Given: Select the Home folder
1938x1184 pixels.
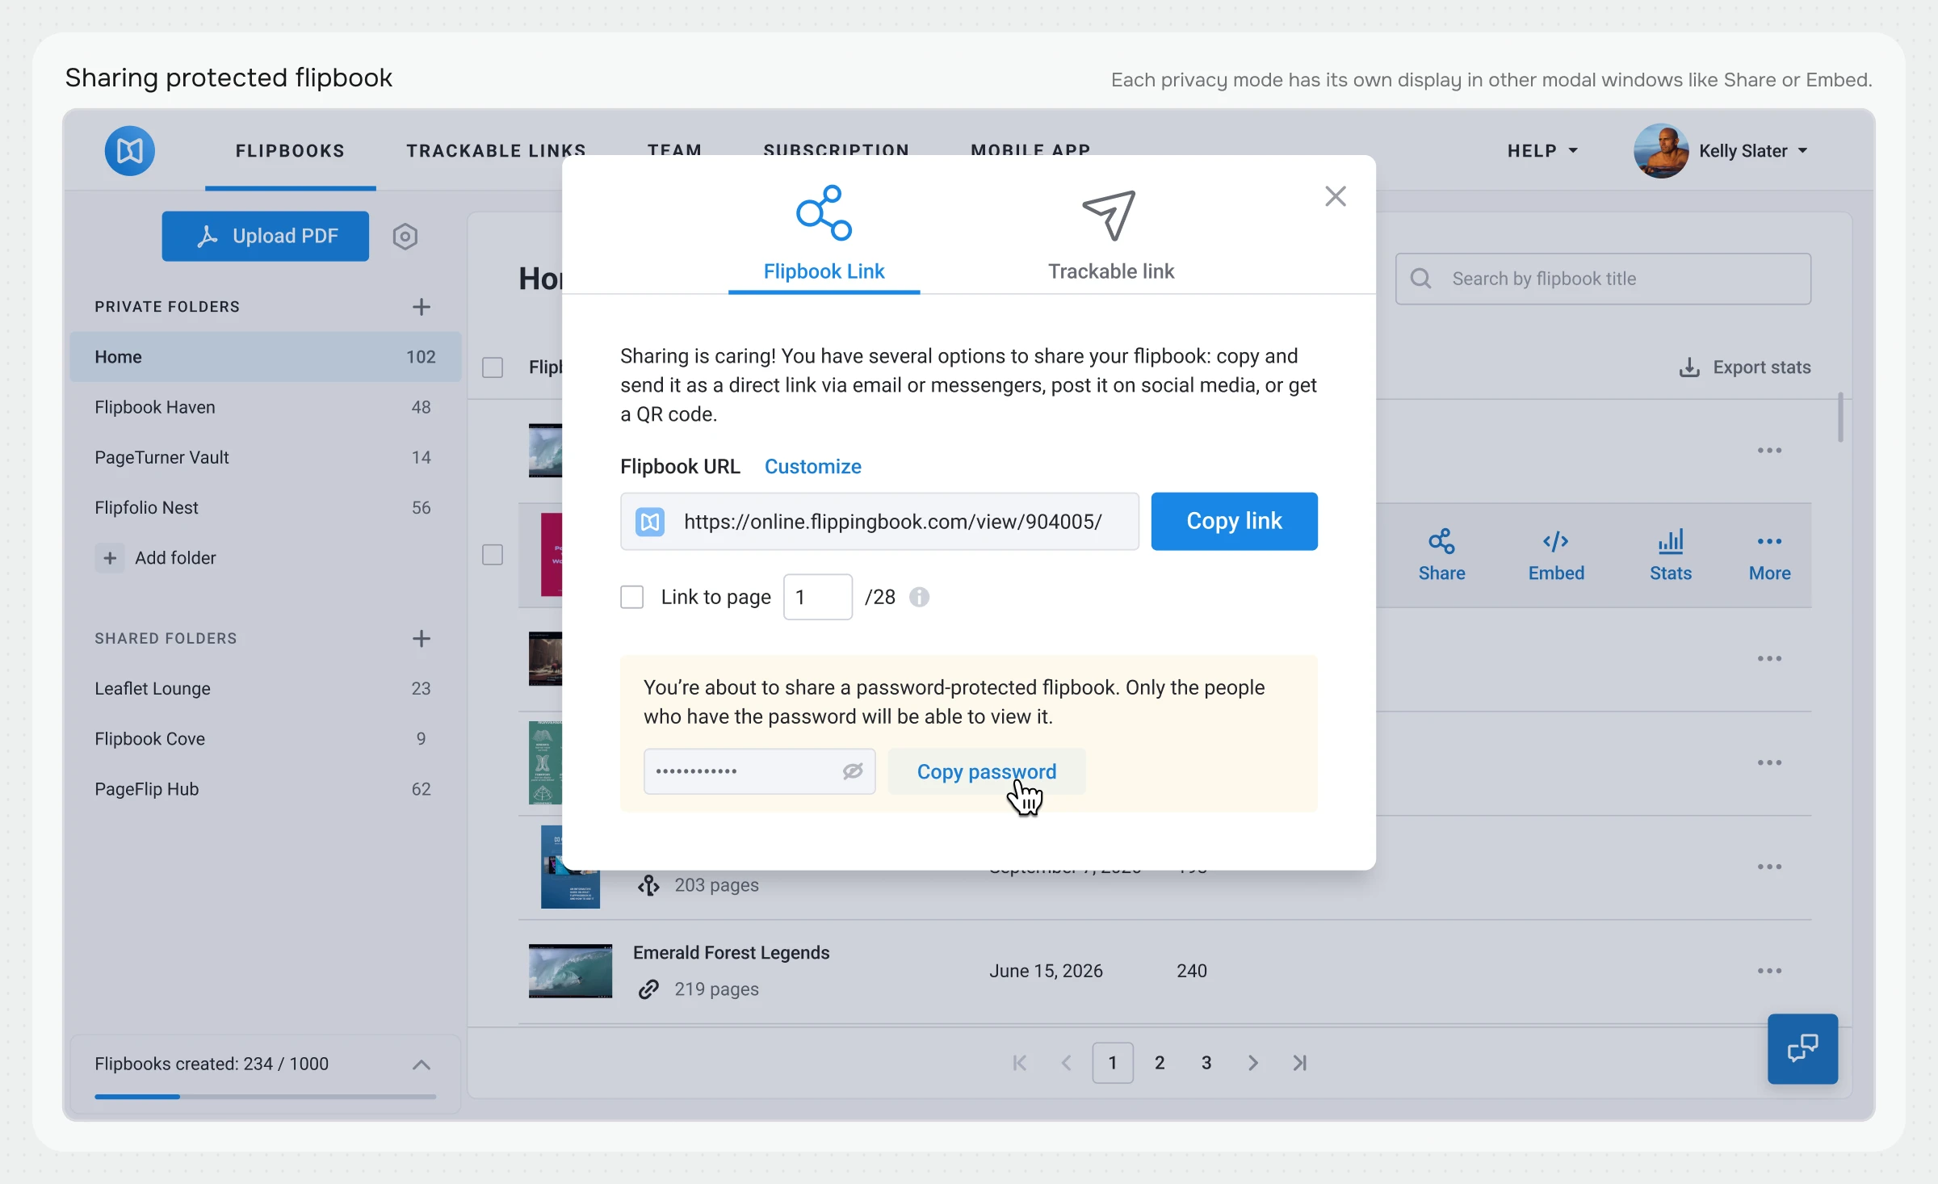Looking at the screenshot, I should [265, 357].
